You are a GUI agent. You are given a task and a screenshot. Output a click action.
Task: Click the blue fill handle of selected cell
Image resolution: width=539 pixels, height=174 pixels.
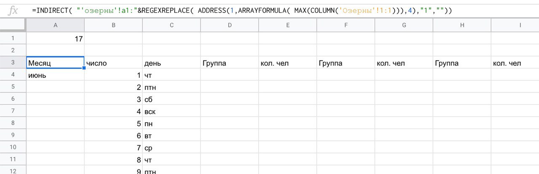[84, 68]
